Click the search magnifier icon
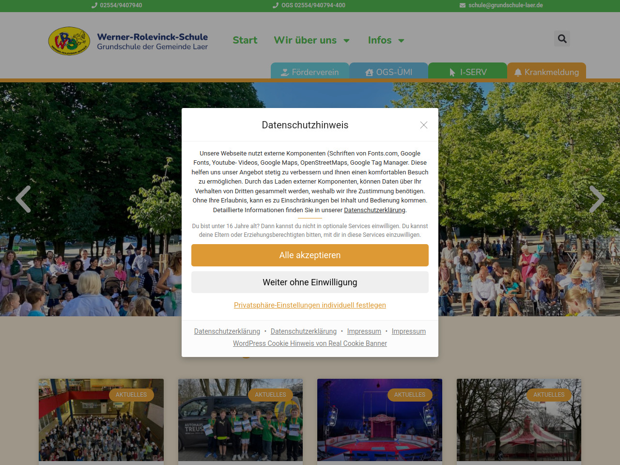 point(562,39)
